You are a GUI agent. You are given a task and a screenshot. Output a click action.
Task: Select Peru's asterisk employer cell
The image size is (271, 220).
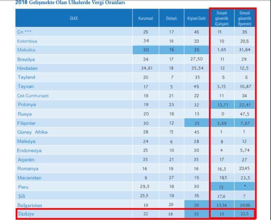pyautogui.click(x=245, y=186)
